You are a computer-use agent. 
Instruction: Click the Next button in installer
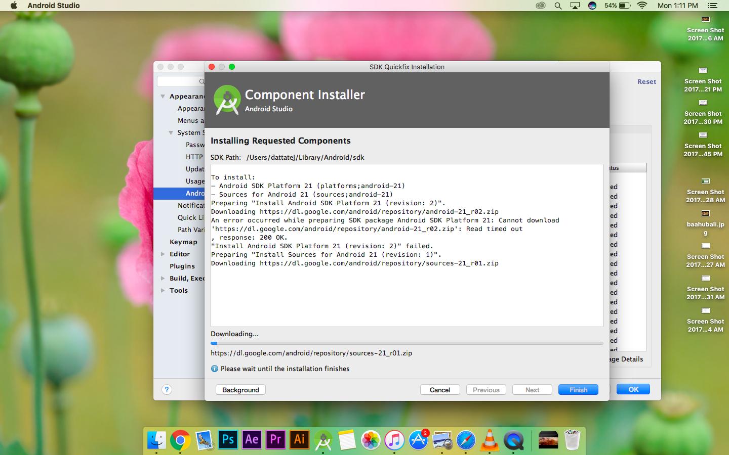tap(532, 390)
